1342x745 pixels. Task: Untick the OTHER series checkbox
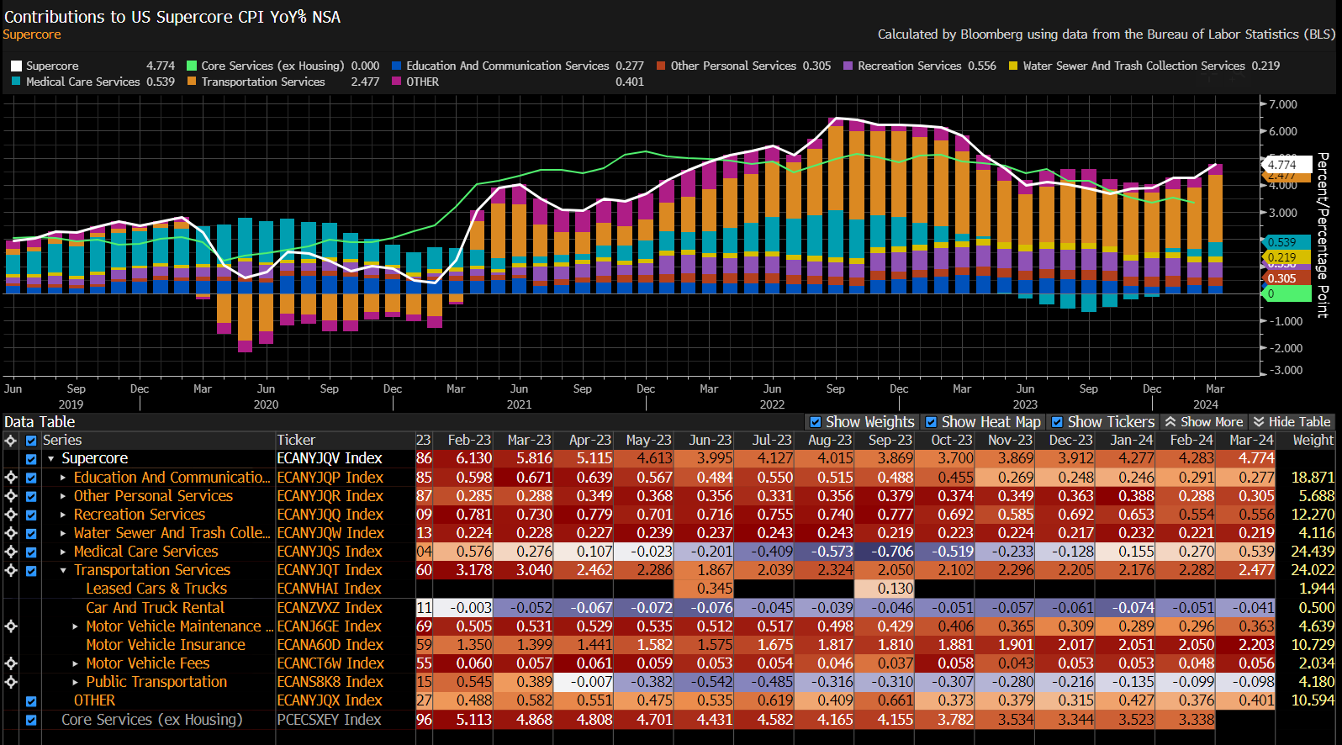31,701
